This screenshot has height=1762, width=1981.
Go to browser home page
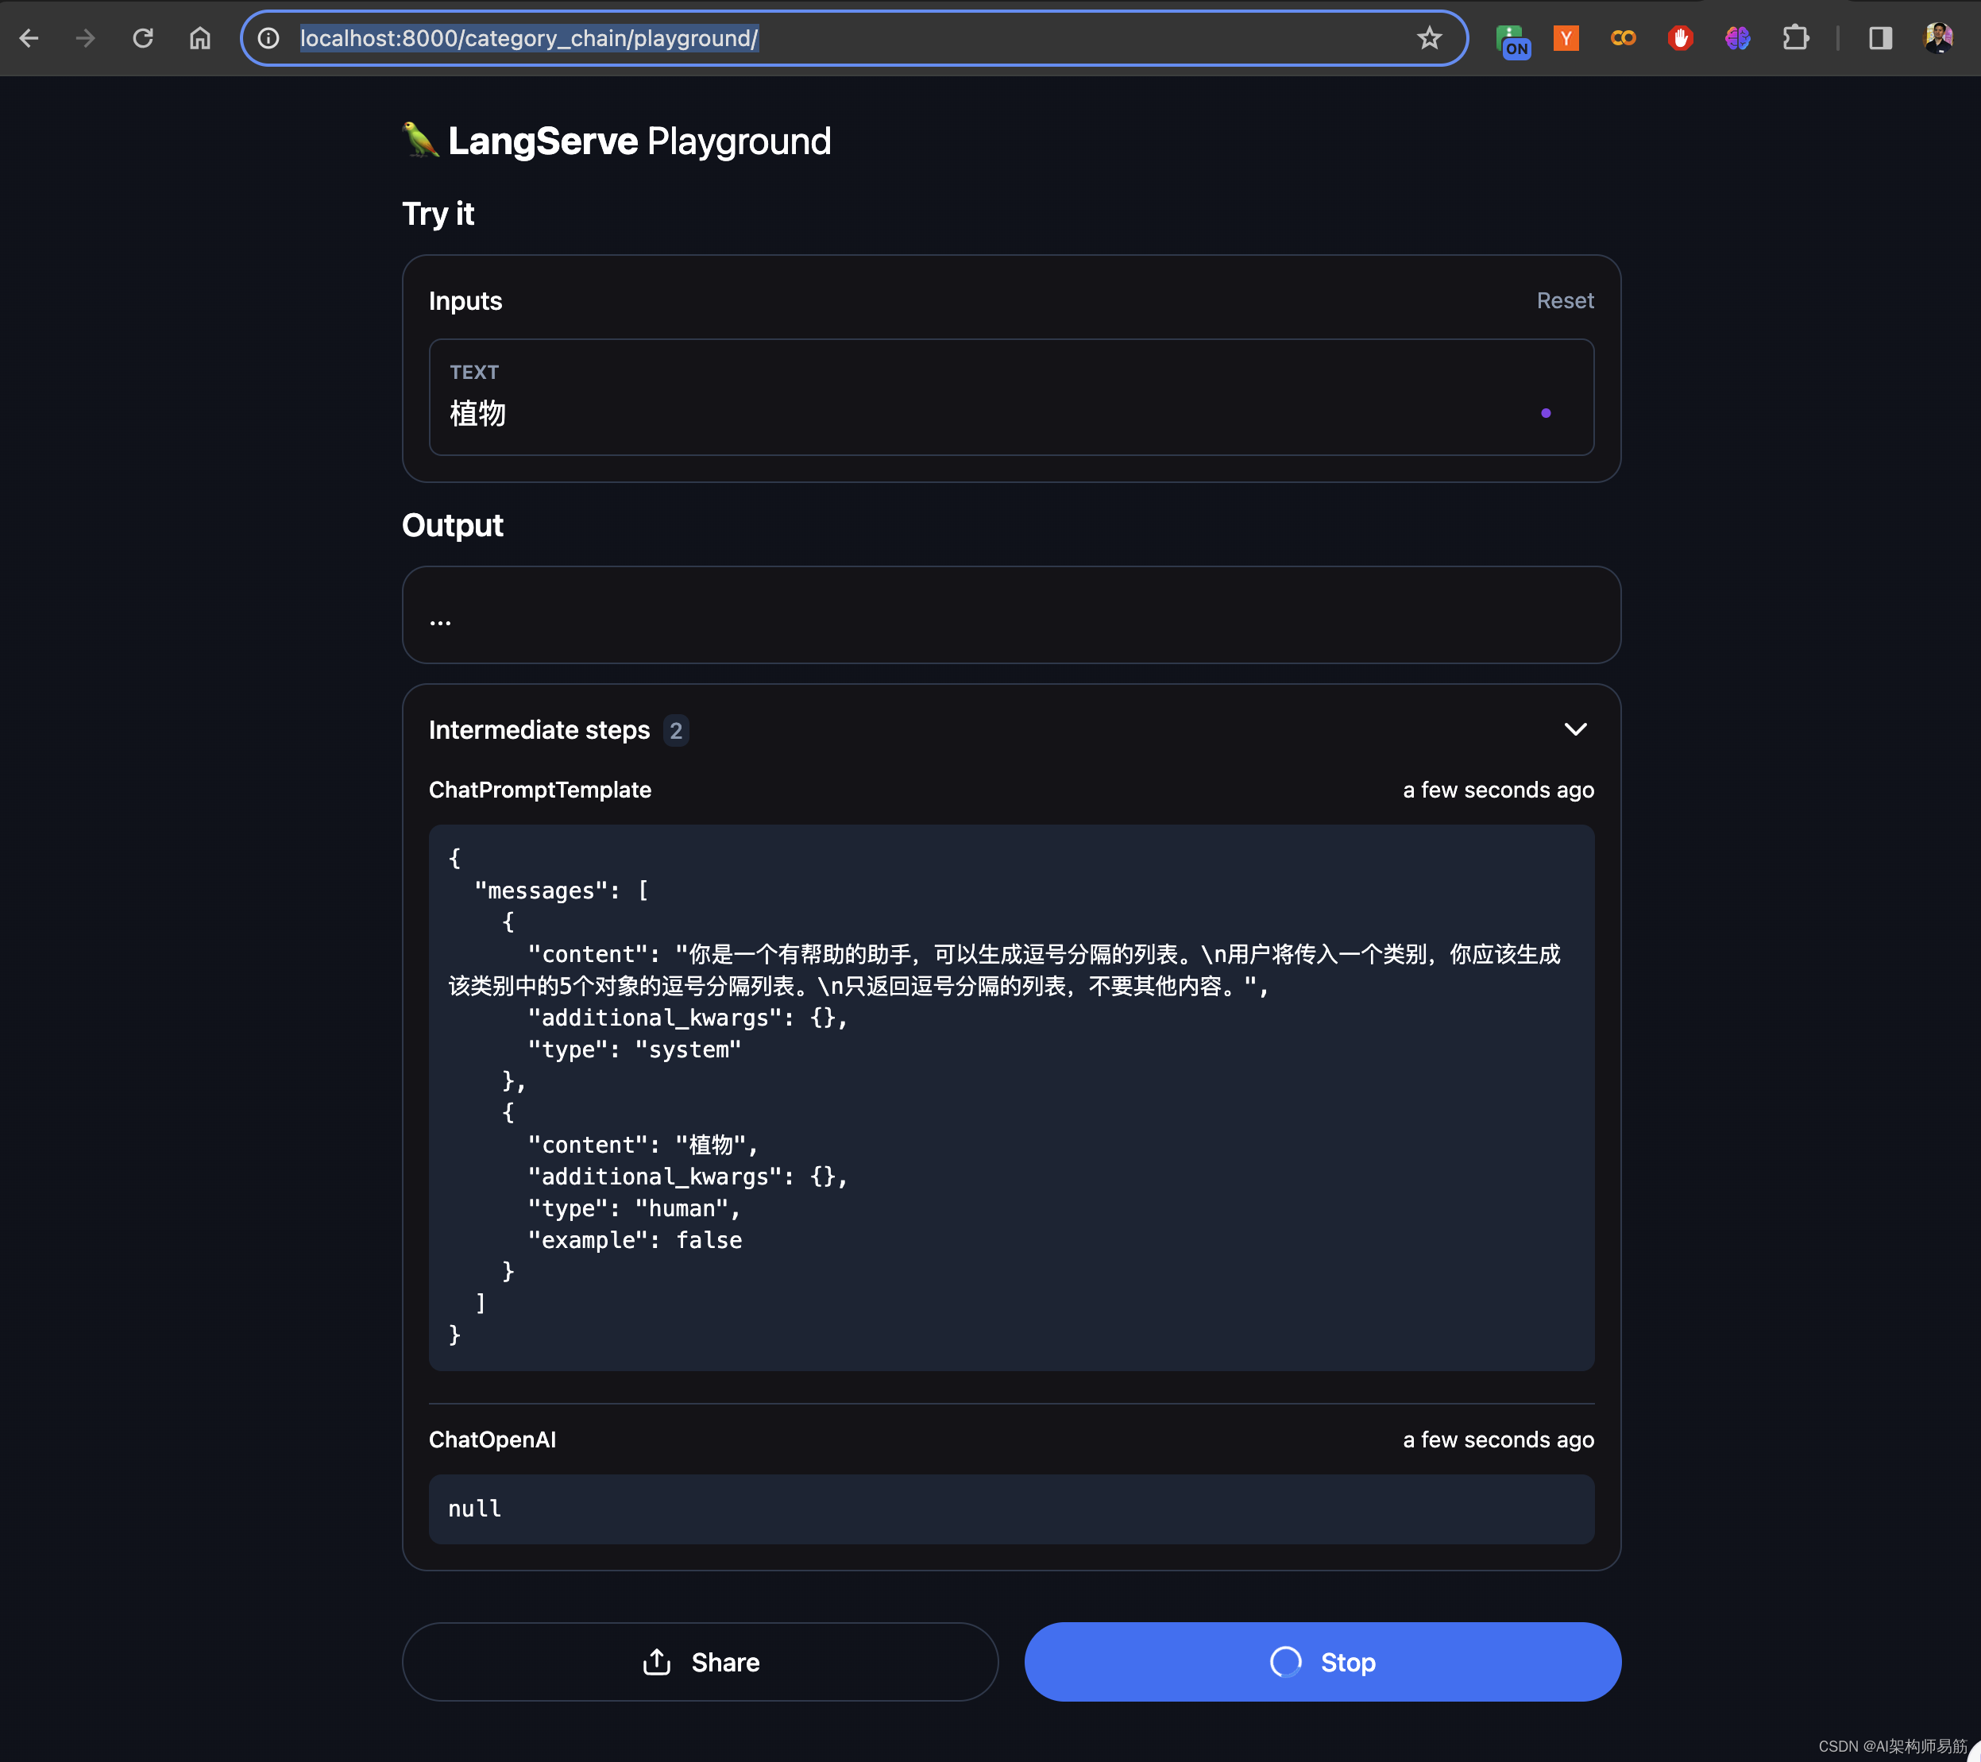click(199, 38)
